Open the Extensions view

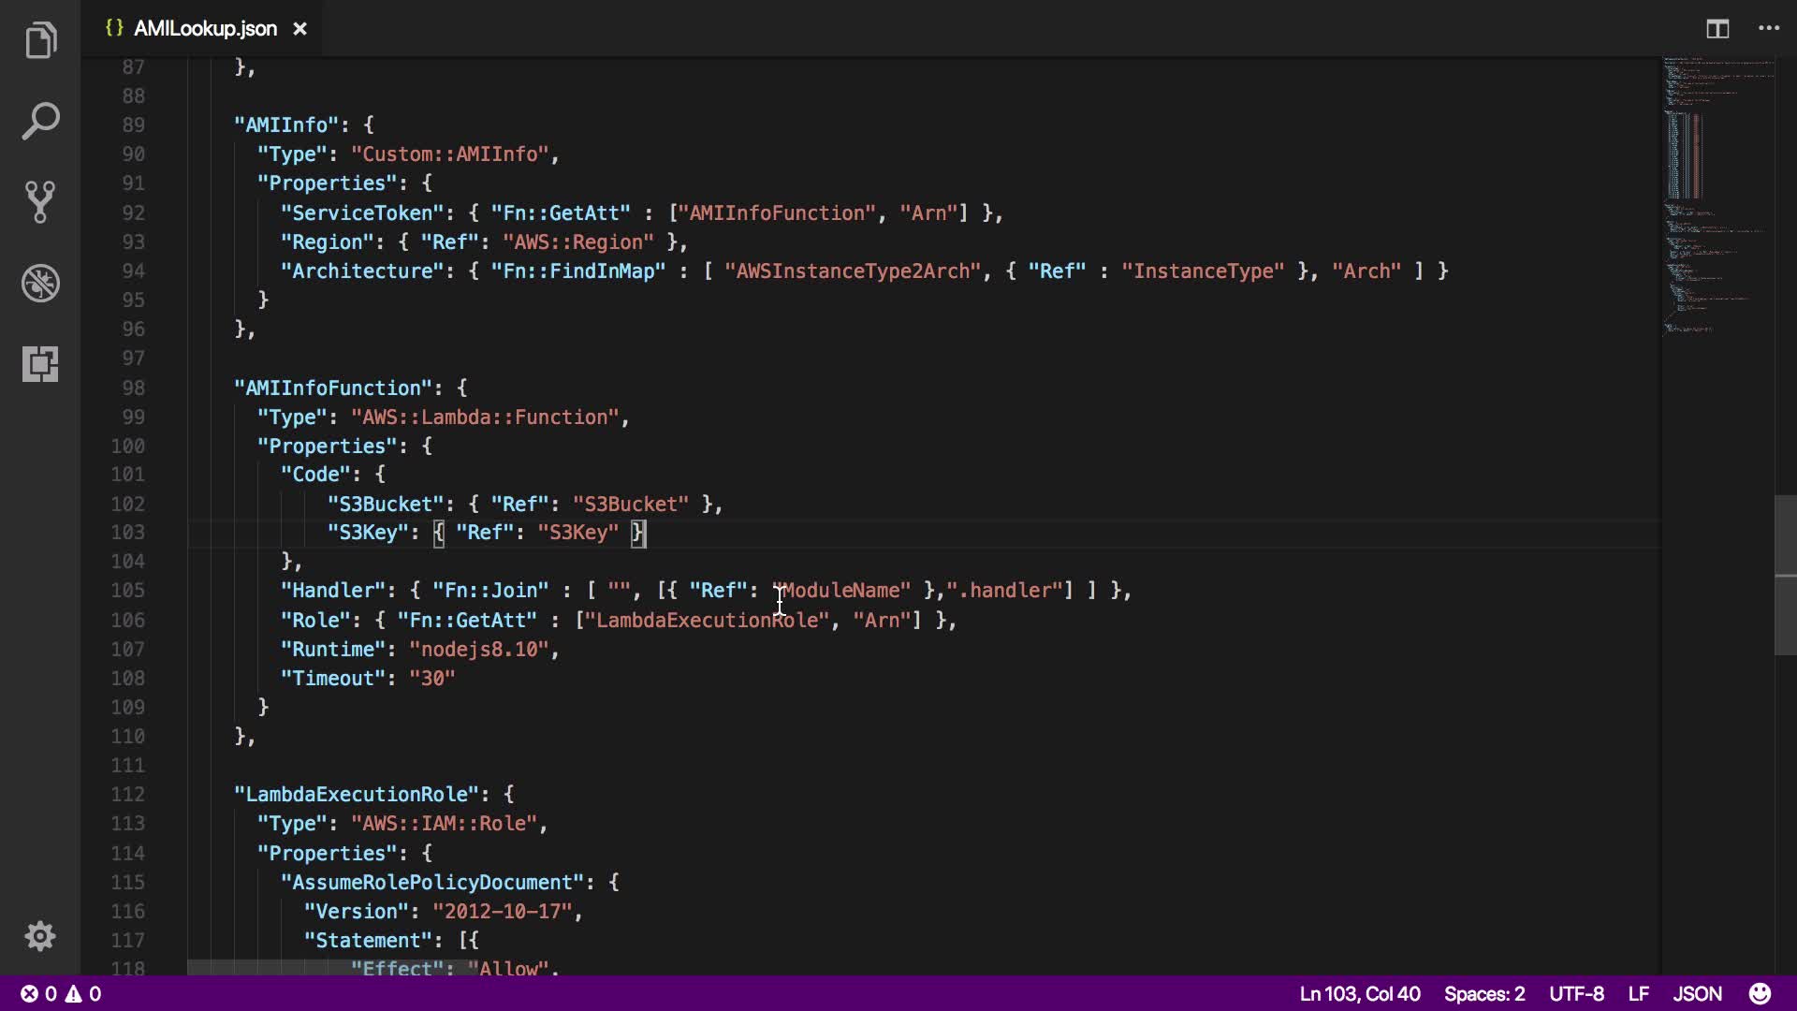coord(40,363)
